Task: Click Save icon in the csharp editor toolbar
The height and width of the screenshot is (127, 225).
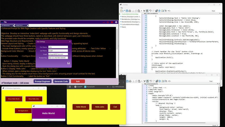Action: [x=127, y=11]
